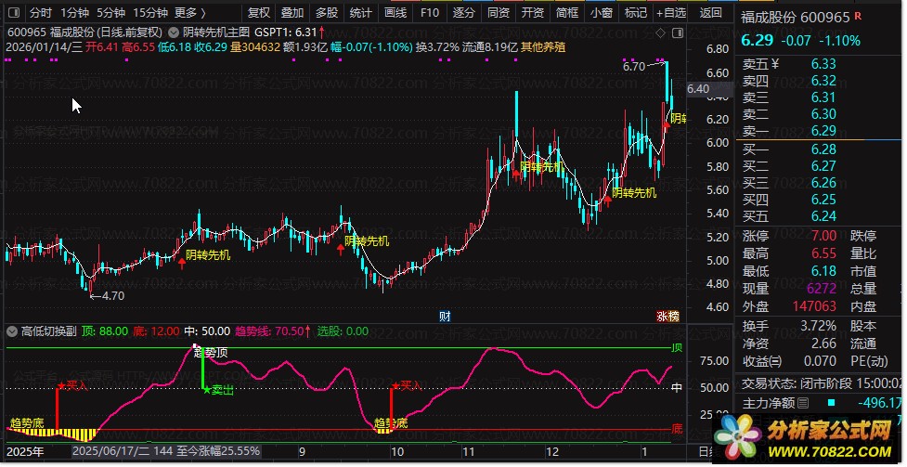Click the ¥ symbol beside 卖五
The height and width of the screenshot is (467, 907).
tap(774, 64)
